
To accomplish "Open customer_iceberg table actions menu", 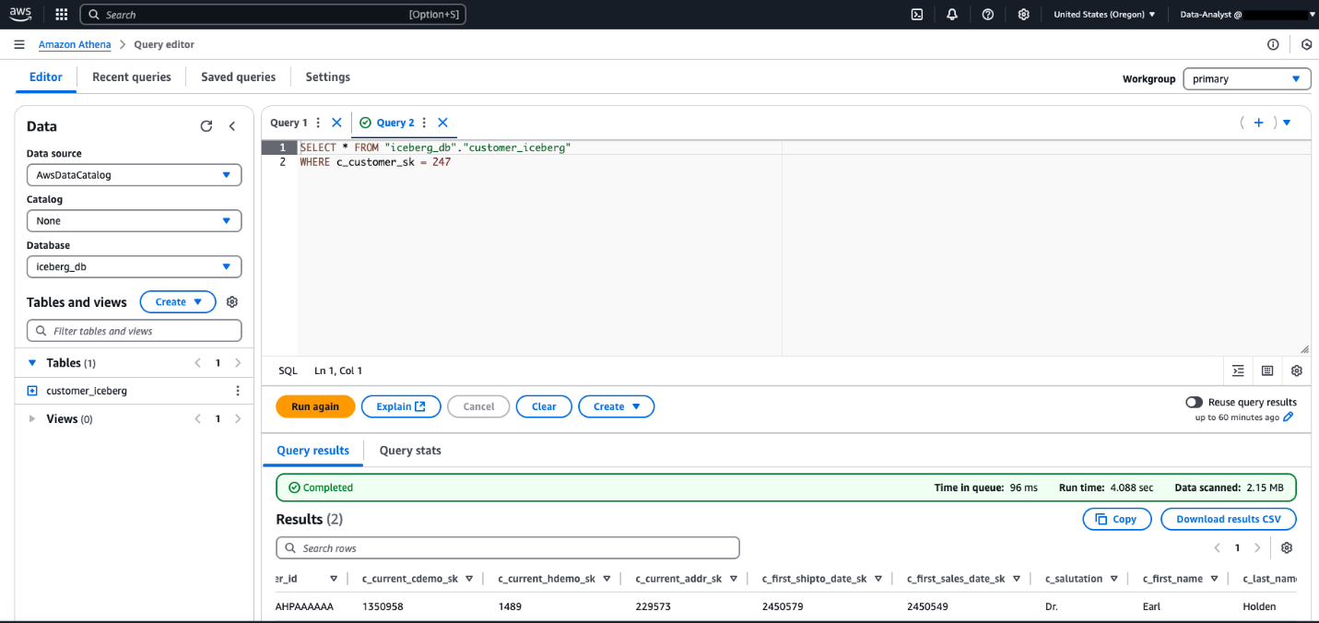I will 238,391.
